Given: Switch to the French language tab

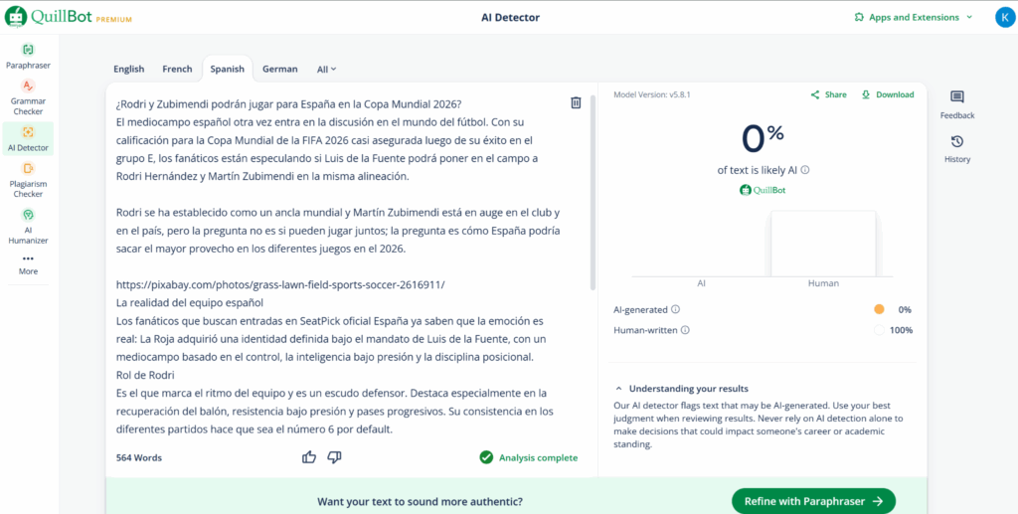Looking at the screenshot, I should 177,69.
